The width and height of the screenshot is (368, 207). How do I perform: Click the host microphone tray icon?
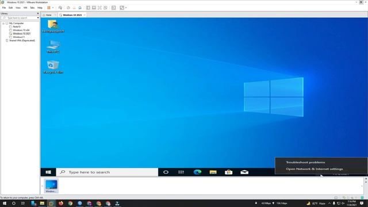coord(333,203)
